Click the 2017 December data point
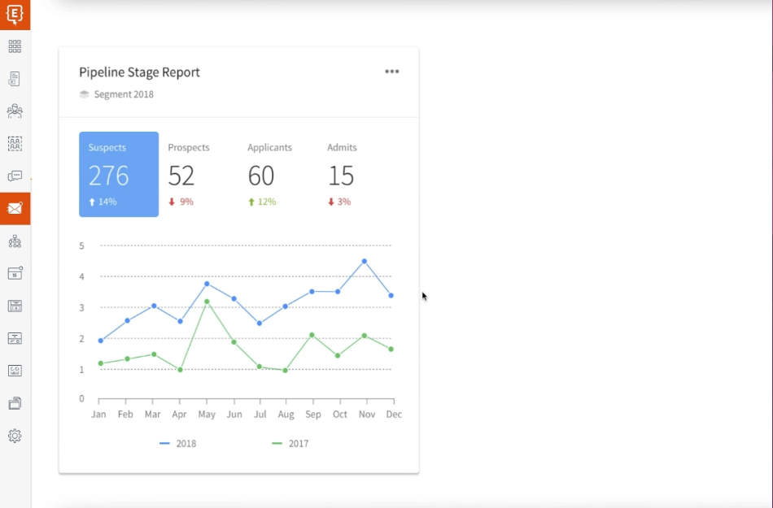 coord(391,349)
